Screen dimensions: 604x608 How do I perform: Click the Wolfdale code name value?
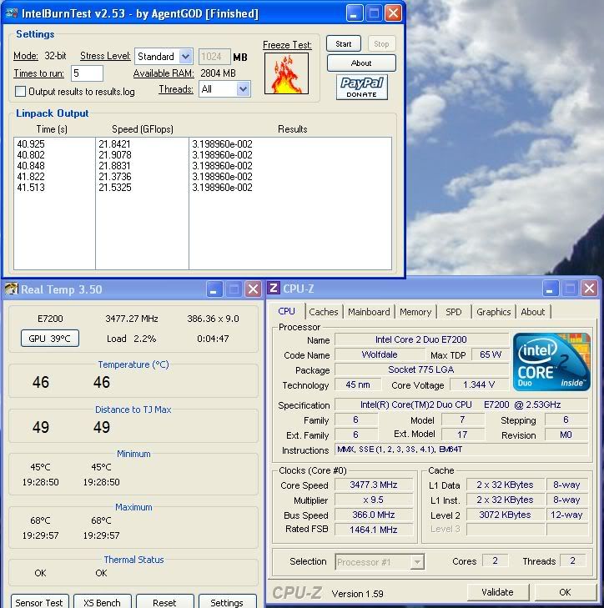coord(380,354)
